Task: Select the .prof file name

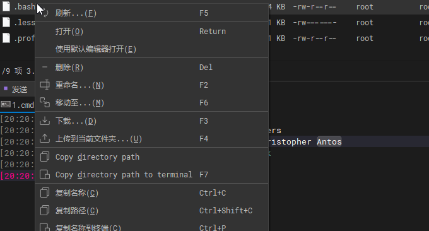Action: pos(25,38)
